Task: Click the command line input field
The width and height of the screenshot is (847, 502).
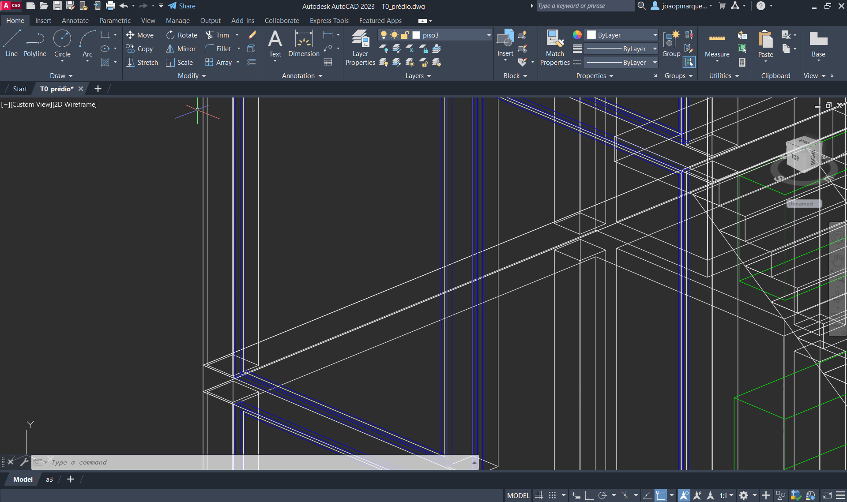Action: [x=256, y=462]
